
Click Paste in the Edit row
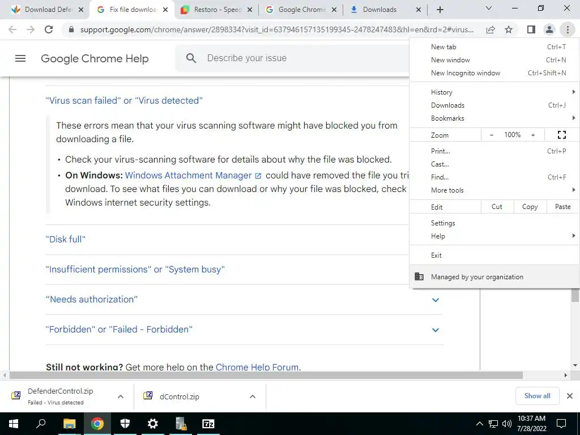(x=562, y=207)
